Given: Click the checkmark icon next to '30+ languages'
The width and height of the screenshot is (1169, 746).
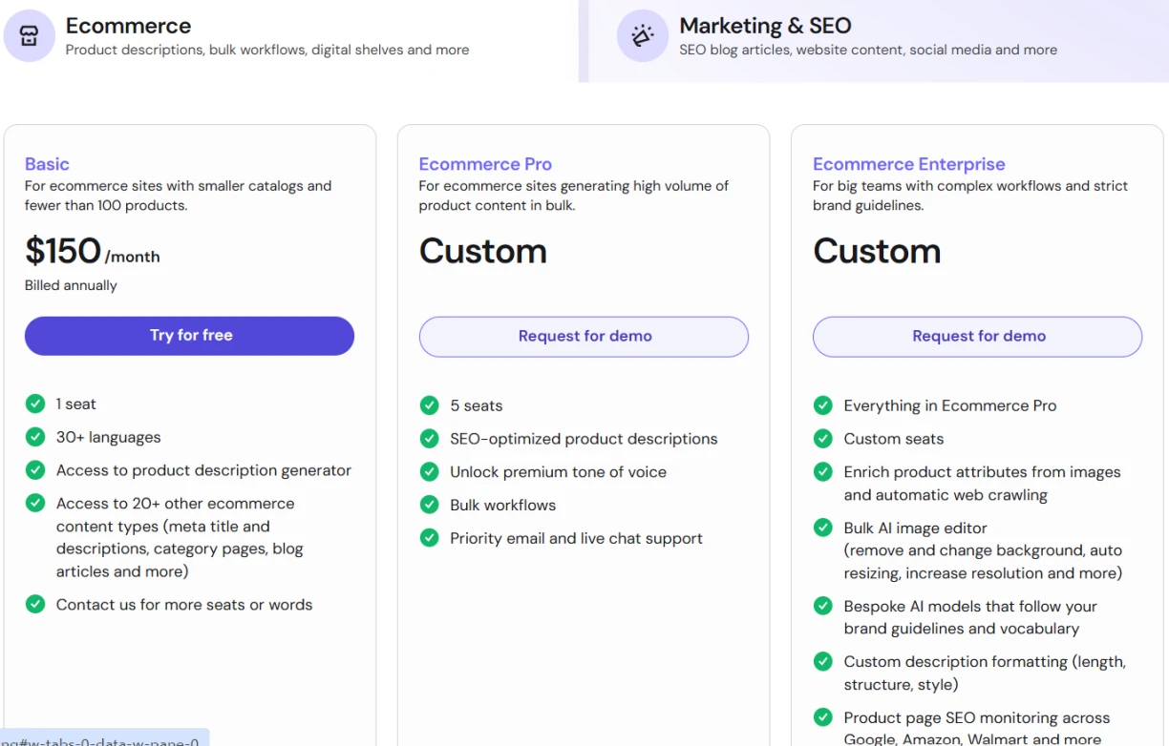Looking at the screenshot, I should pos(35,437).
